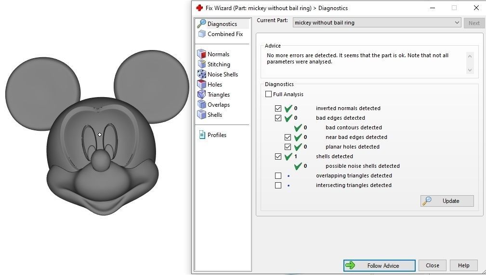Image resolution: width=486 pixels, height=275 pixels.
Task: Go to the Normals fixing page
Action: click(x=219, y=54)
